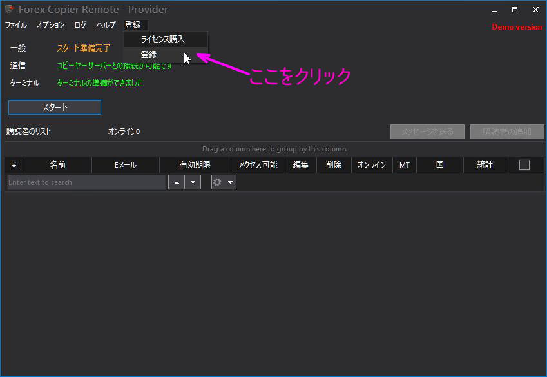Click the メッセージを送る button
Viewport: 547px width, 377px height.
(x=427, y=131)
